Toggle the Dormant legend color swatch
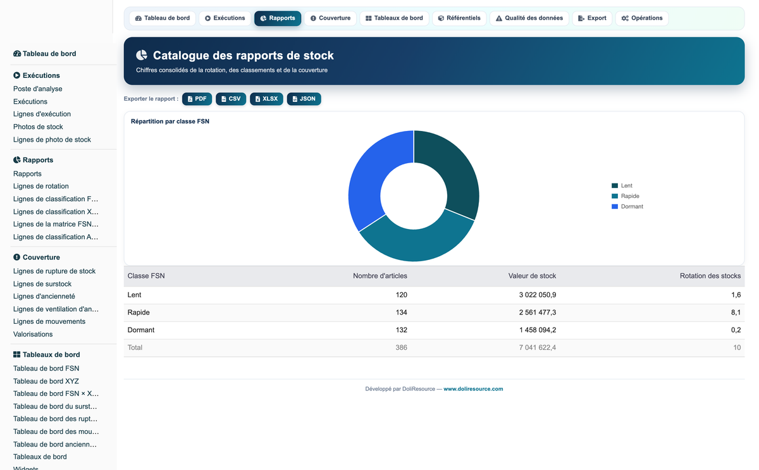The width and height of the screenshot is (759, 470). pos(615,207)
